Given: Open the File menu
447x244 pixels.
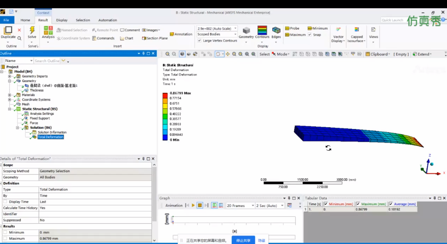Looking at the screenshot, I should 6,20.
